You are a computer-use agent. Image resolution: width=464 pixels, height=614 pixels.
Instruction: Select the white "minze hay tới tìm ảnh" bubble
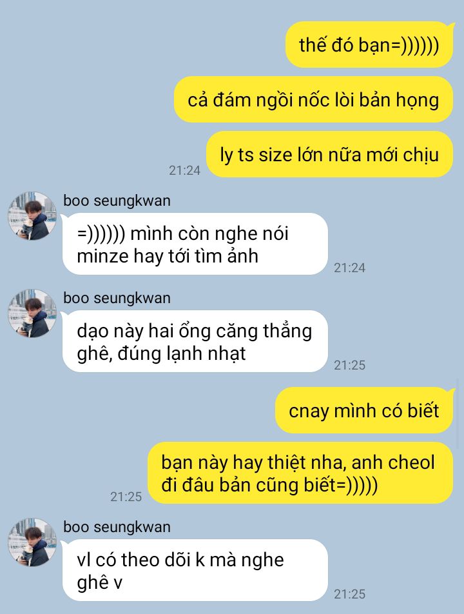coord(195,244)
